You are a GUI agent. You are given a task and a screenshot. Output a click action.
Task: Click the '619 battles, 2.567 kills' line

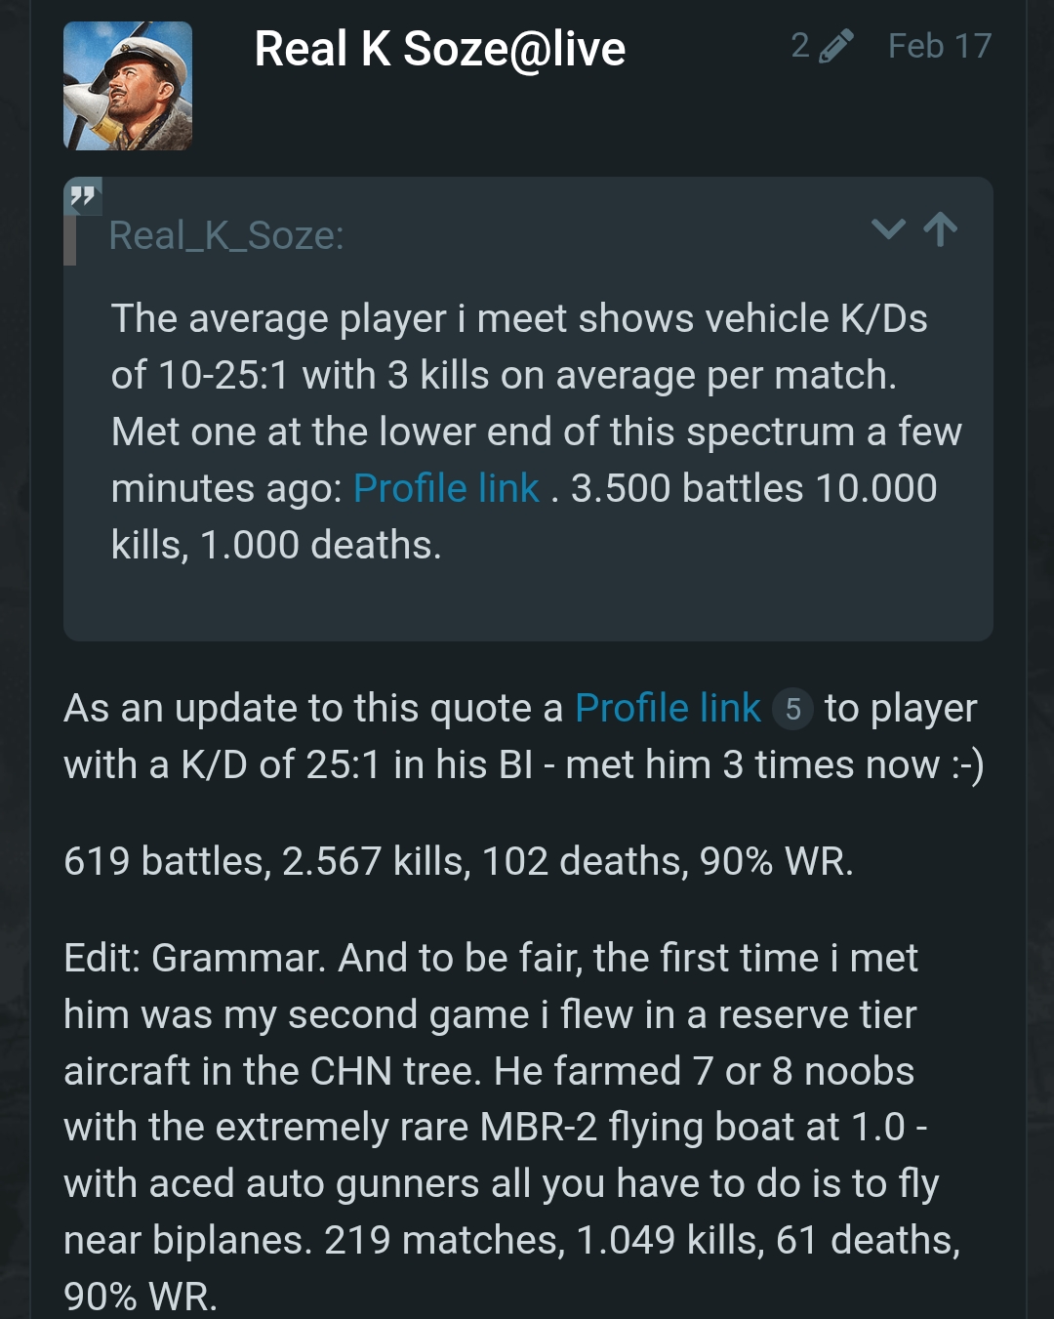459,861
